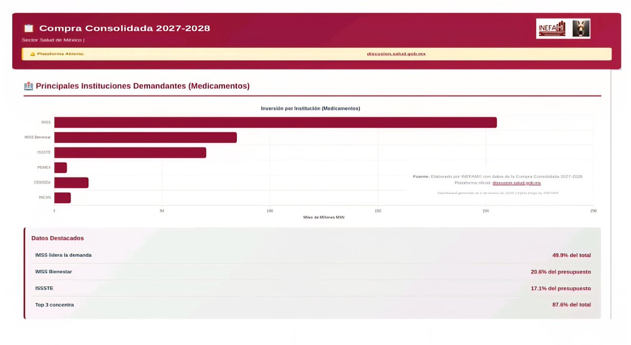Click the '200' tick on the x-axis
Image resolution: width=631 pixels, height=345 pixels.
(x=486, y=211)
